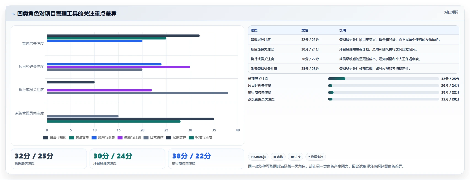This screenshot has height=180, width=470.
Task: Click the longest gray bar reaching 38
Action: point(138,93)
